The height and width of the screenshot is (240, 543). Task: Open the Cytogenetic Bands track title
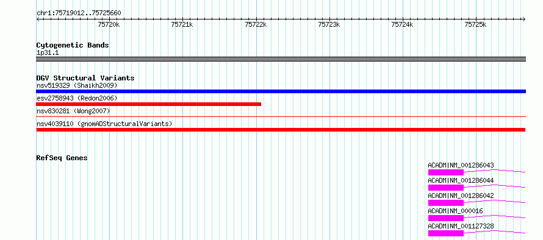pos(73,45)
